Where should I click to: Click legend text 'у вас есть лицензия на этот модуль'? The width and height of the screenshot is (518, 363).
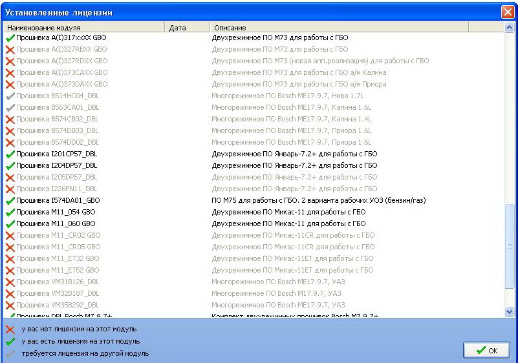pyautogui.click(x=81, y=341)
